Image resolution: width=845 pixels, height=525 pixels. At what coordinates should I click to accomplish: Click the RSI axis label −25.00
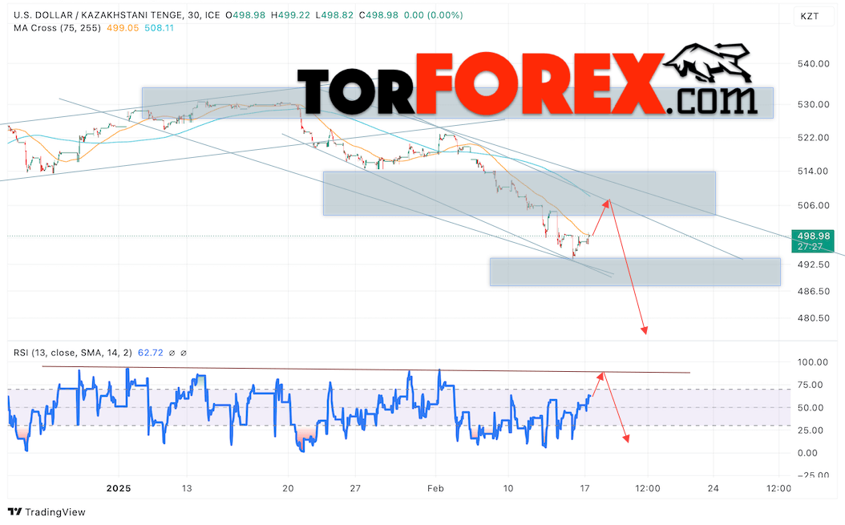tap(813, 475)
